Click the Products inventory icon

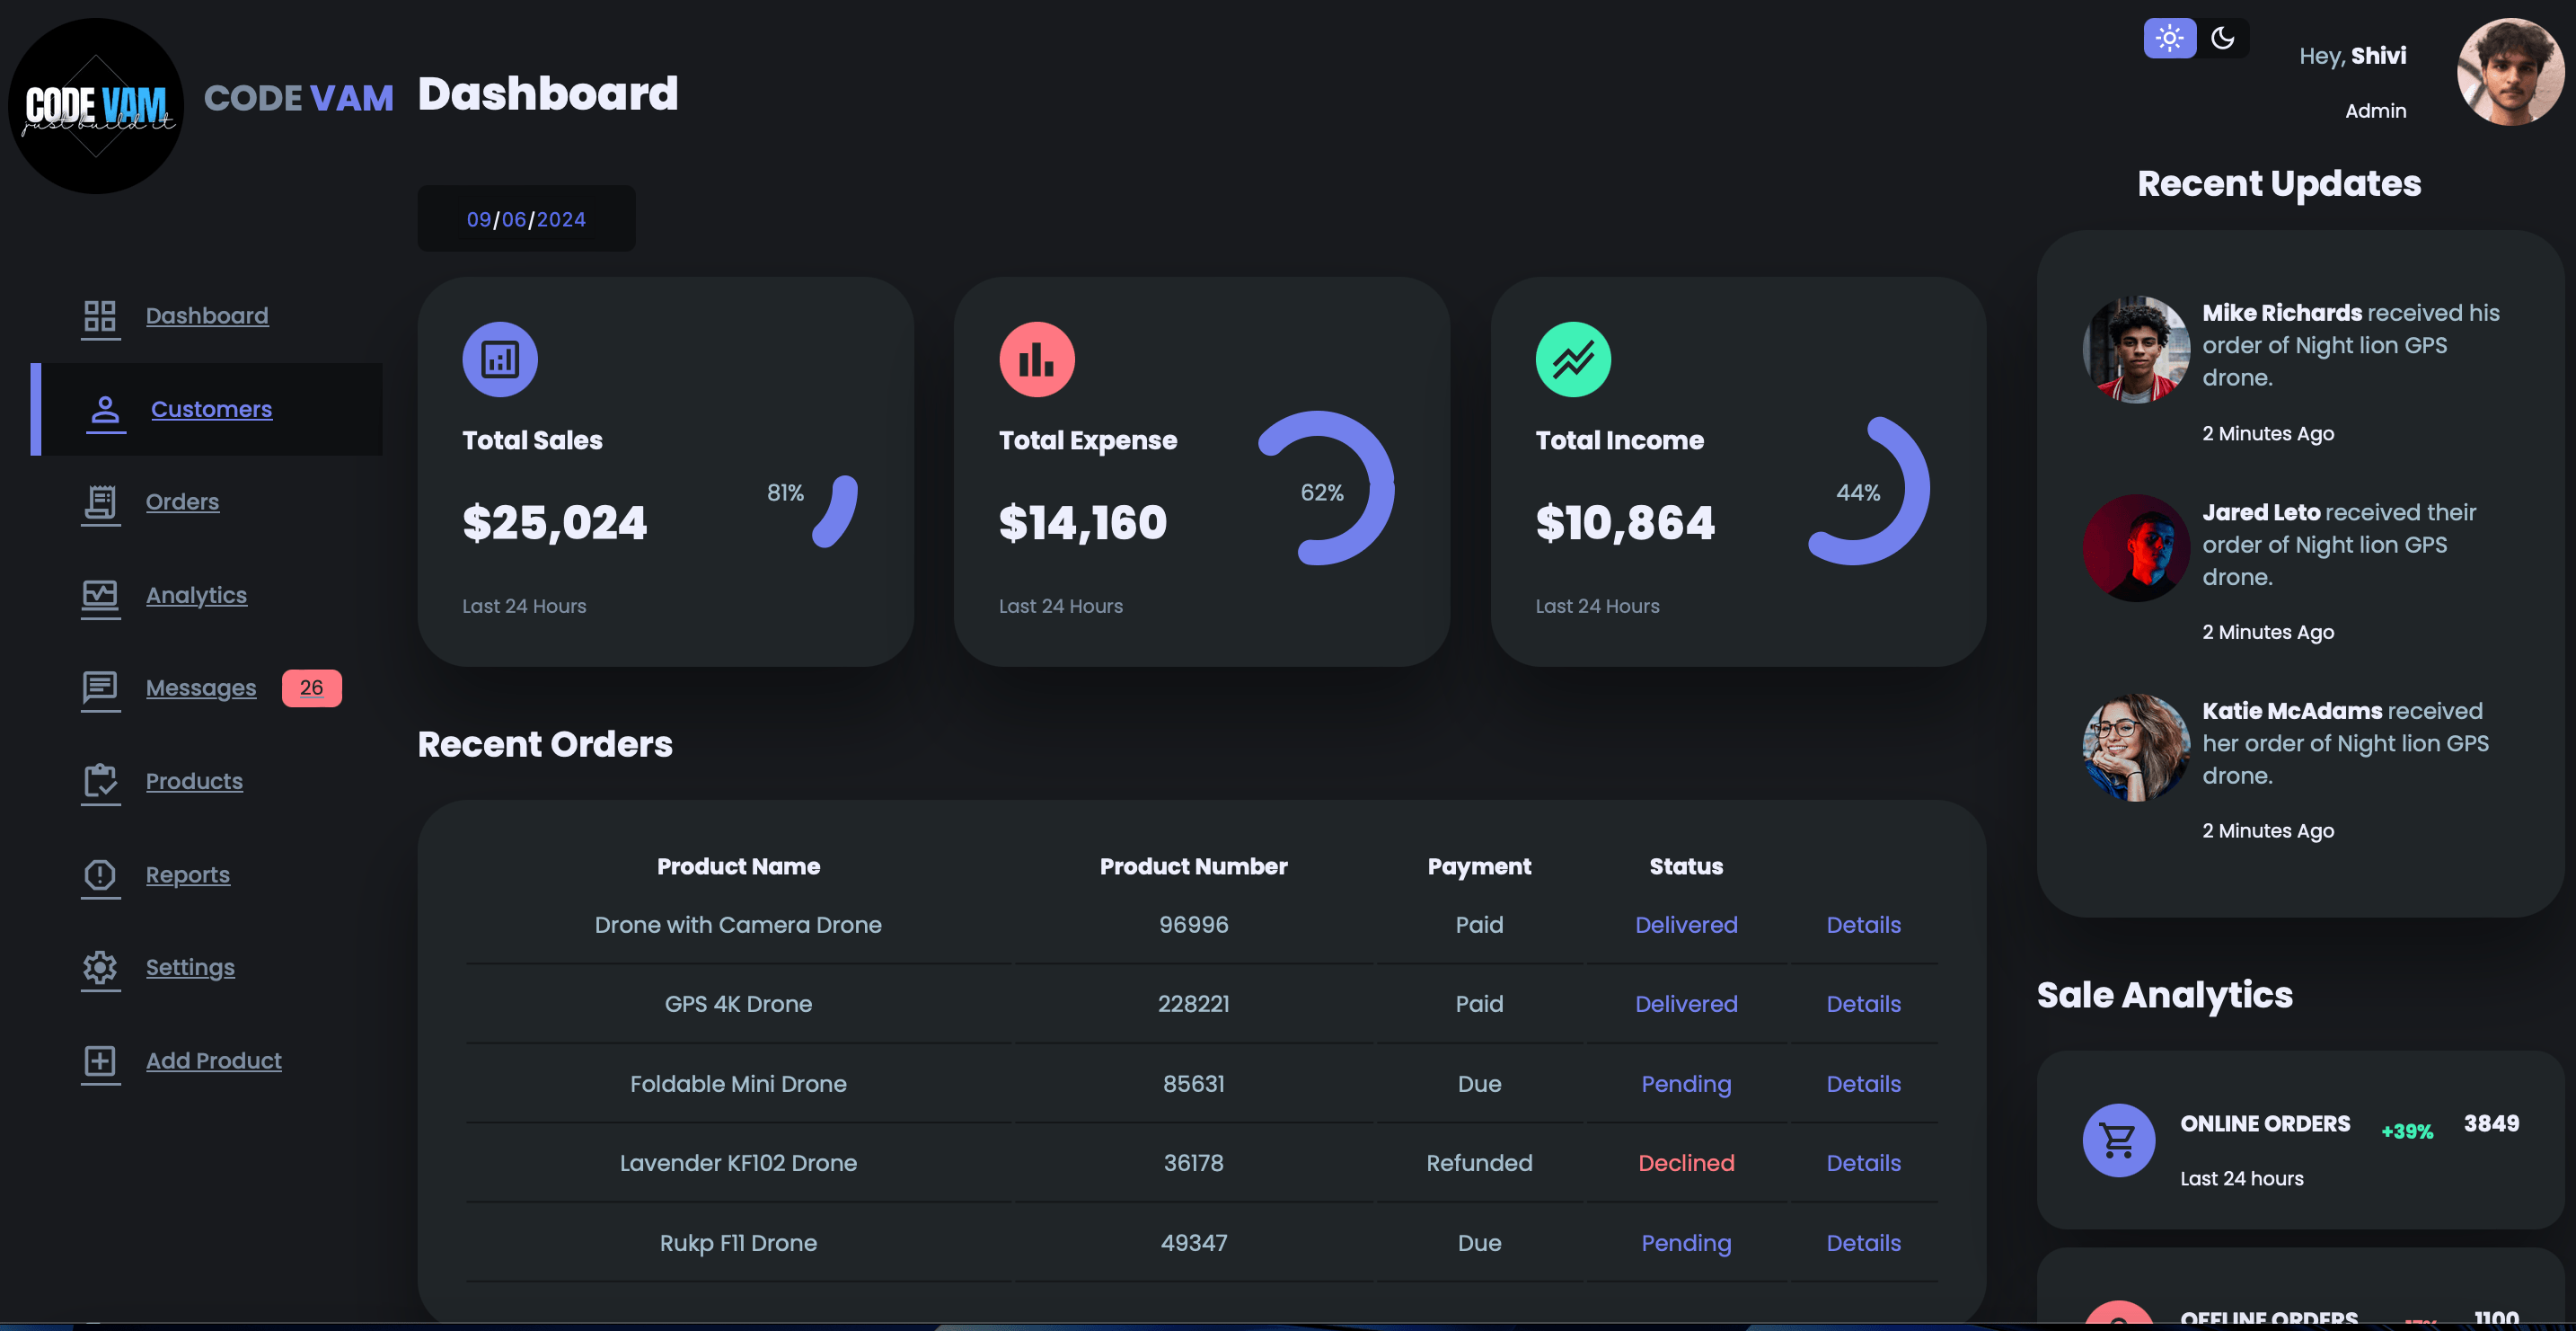click(x=100, y=781)
